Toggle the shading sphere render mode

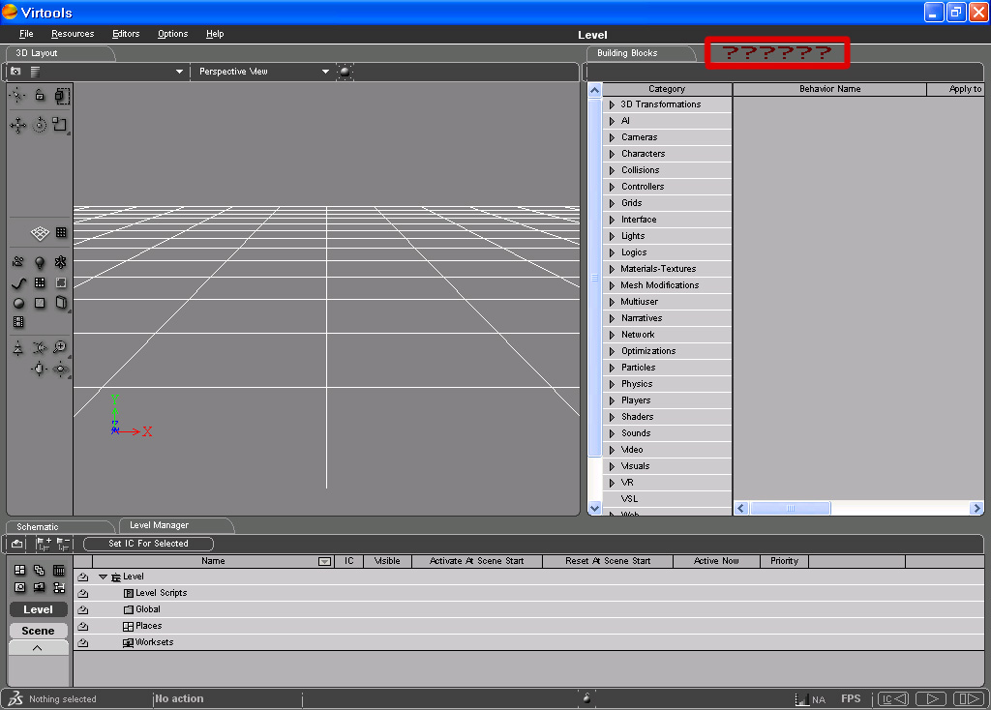[345, 72]
